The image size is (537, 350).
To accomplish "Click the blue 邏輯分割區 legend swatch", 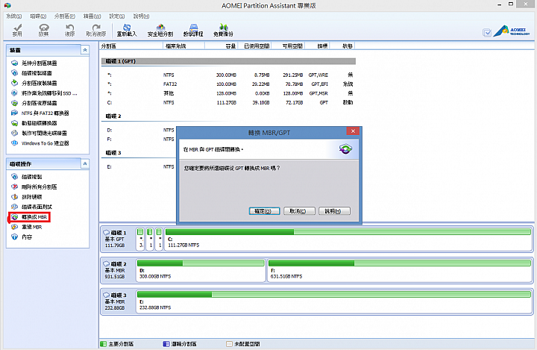I will point(166,344).
